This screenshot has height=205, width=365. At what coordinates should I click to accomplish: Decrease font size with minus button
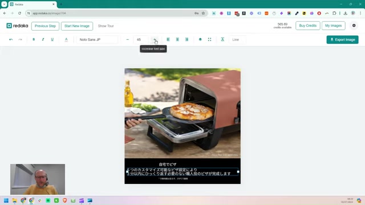127,39
